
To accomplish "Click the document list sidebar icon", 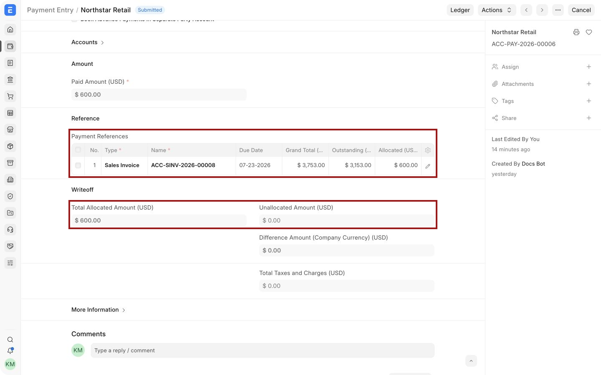I will [x=10, y=63].
